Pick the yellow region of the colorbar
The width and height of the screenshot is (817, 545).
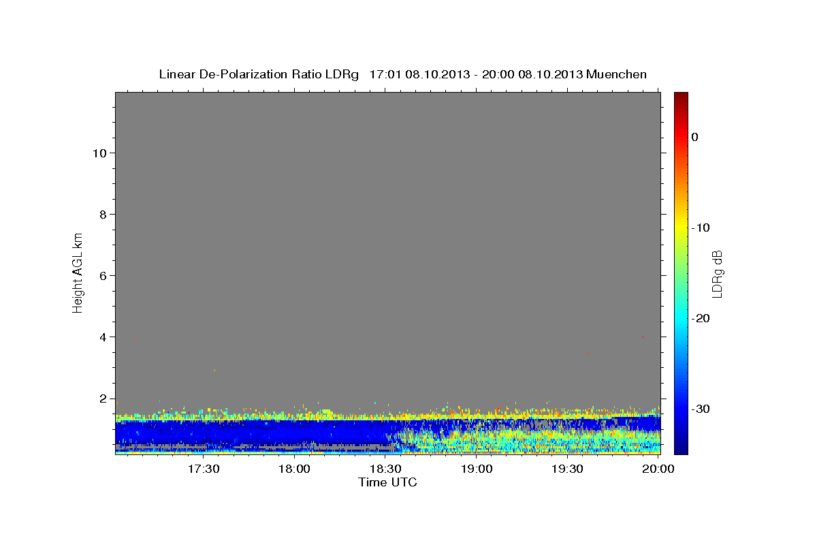point(681,223)
